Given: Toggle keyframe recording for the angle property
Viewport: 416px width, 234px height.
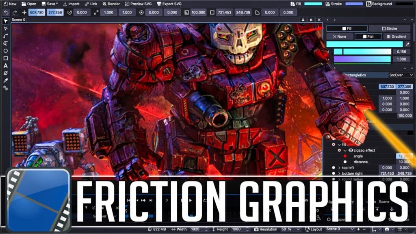Looking at the screenshot, I should [345, 156].
